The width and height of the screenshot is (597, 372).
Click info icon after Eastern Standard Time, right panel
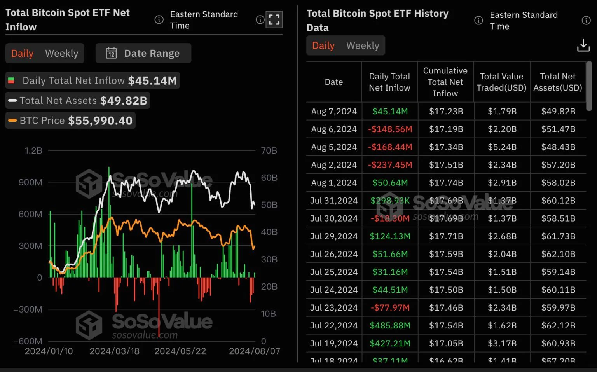tap(586, 20)
